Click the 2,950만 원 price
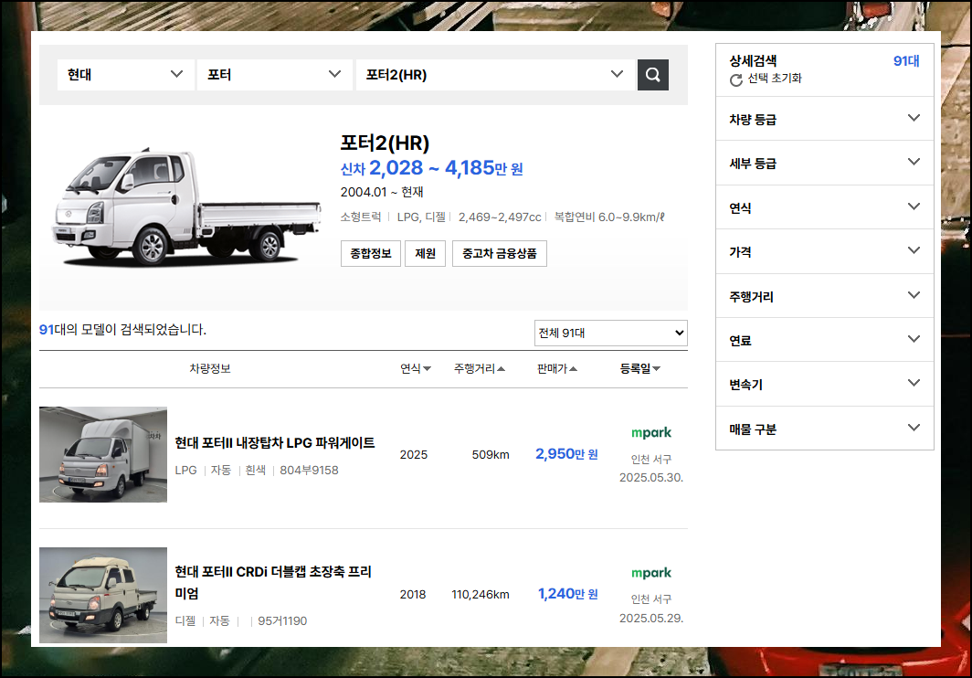Viewport: 972px width, 678px height. pos(566,454)
